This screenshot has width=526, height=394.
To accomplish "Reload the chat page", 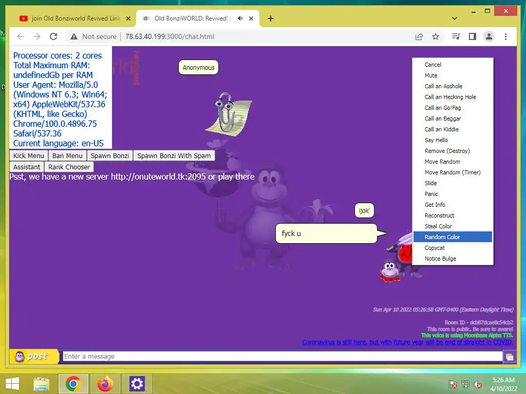I will 53,36.
